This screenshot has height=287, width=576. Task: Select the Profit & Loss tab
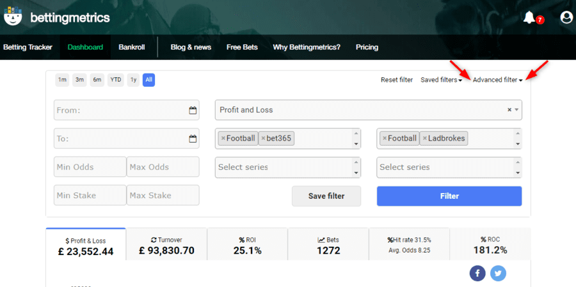86,244
